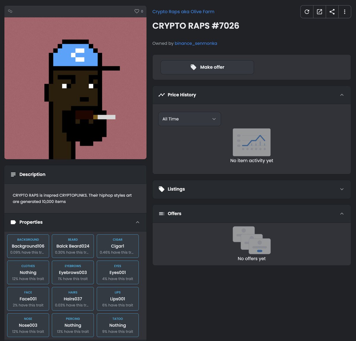Image resolution: width=356 pixels, height=341 pixels.
Task: Click the Properties label icon
Action: [13, 222]
